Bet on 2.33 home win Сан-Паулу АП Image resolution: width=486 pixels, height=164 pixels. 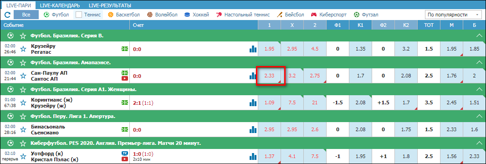pyautogui.click(x=270, y=76)
